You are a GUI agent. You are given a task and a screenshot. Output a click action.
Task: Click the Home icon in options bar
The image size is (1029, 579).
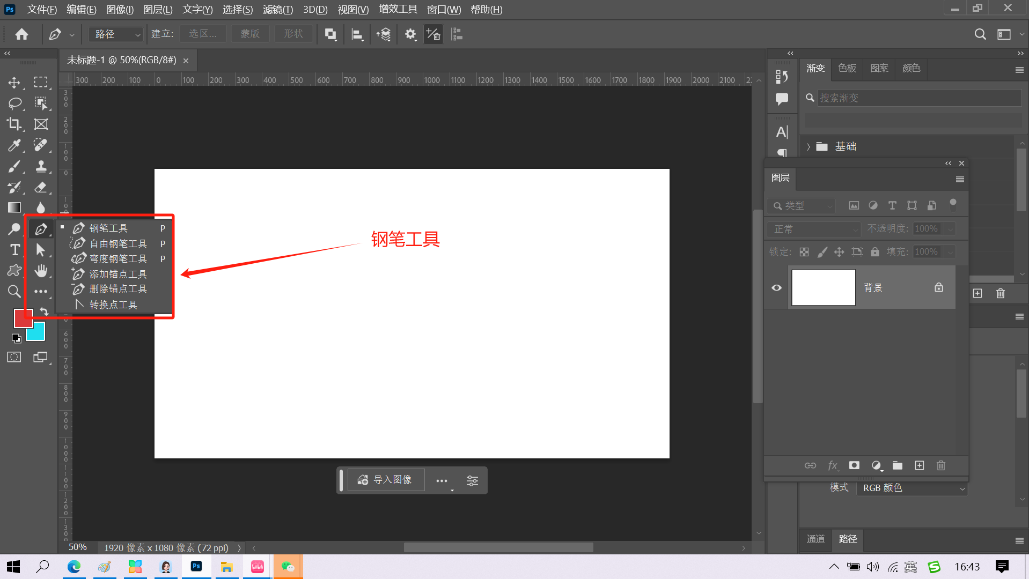pyautogui.click(x=21, y=34)
